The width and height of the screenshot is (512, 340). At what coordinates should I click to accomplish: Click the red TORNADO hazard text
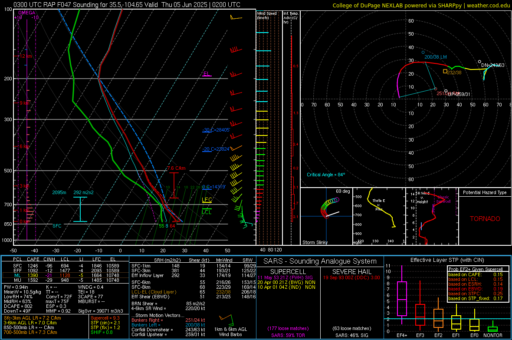[x=485, y=219]
